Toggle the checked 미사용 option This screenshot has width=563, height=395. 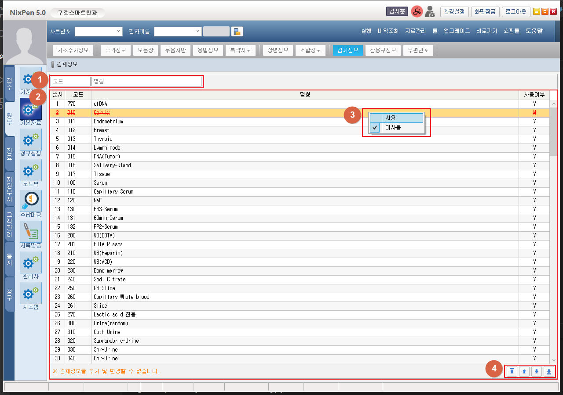pos(393,128)
